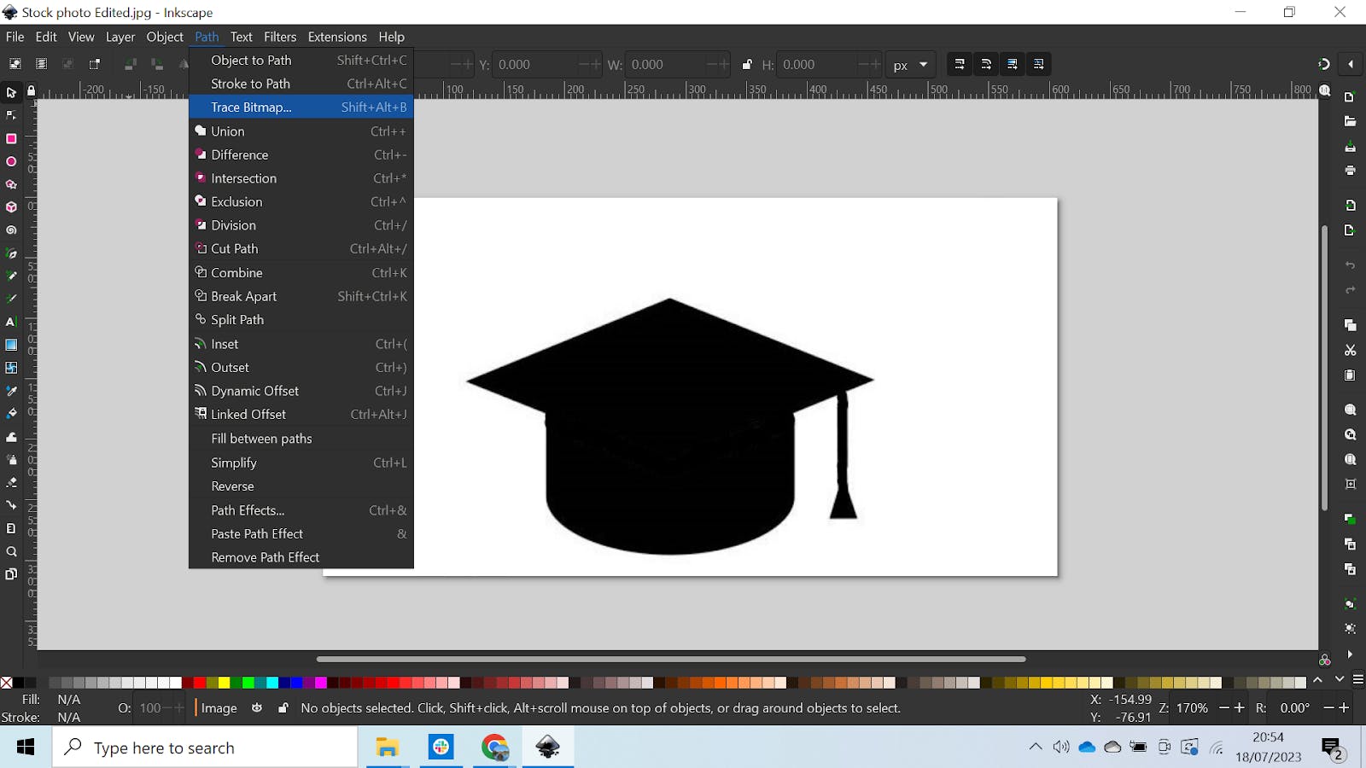Screen dimensions: 1366x768
Task: Pick the Text tool
Action: (11, 322)
